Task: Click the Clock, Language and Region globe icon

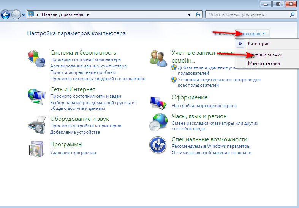Action: pyautogui.click(x=158, y=122)
